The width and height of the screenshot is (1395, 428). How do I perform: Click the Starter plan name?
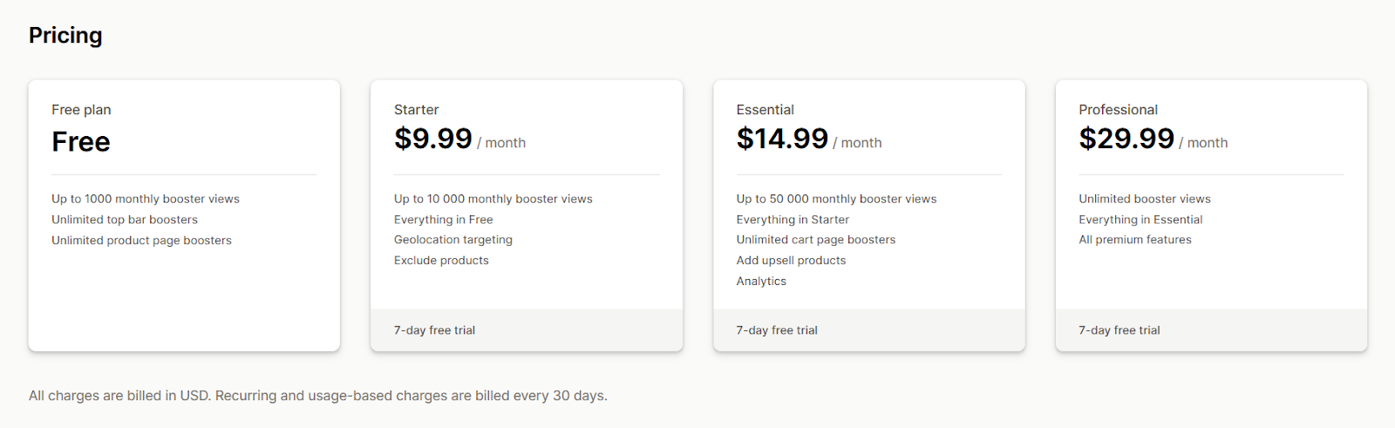[x=416, y=110]
